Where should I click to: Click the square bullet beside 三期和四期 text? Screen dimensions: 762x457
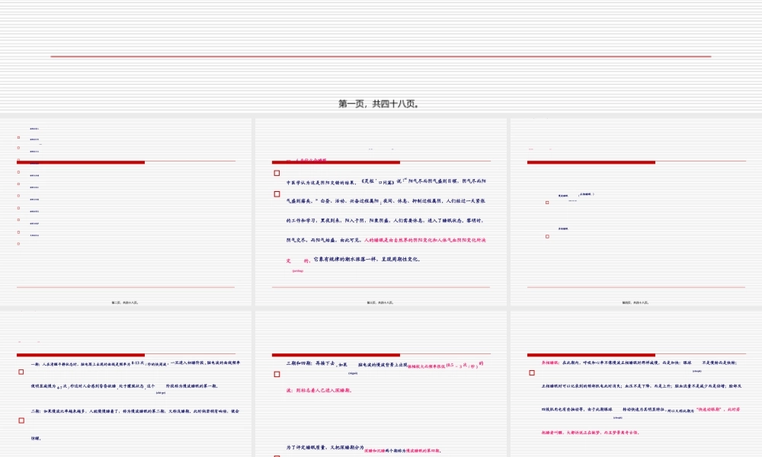pyautogui.click(x=277, y=374)
